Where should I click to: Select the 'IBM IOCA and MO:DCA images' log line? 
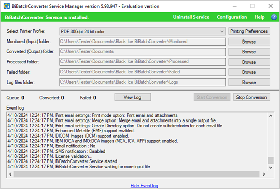tap(93, 141)
